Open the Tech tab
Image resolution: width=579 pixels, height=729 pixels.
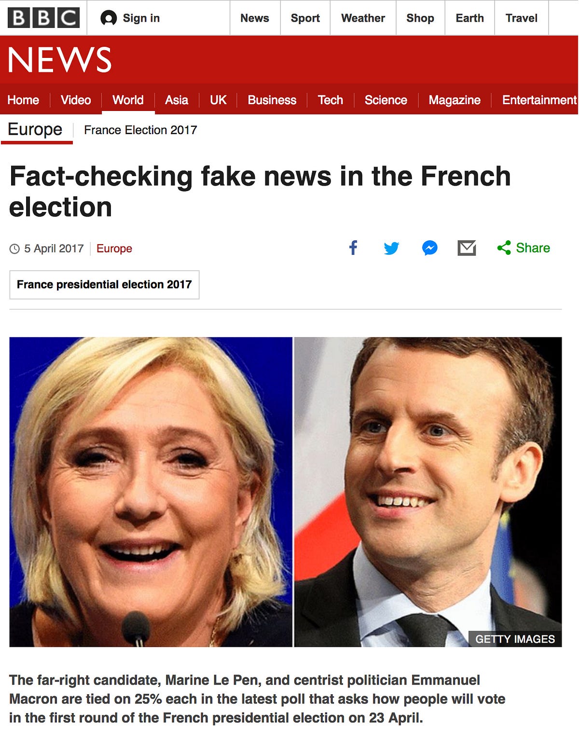330,100
